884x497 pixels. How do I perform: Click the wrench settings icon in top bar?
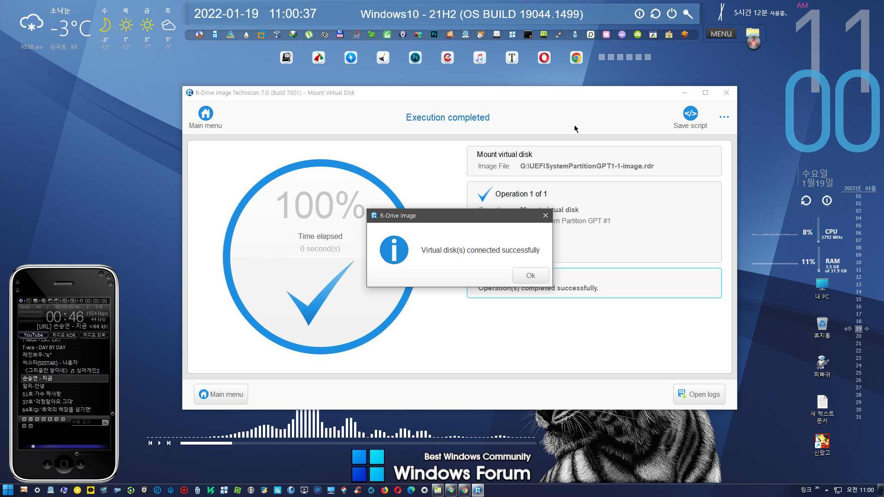click(688, 14)
